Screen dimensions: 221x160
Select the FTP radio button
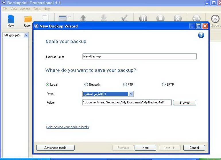[x=125, y=84]
